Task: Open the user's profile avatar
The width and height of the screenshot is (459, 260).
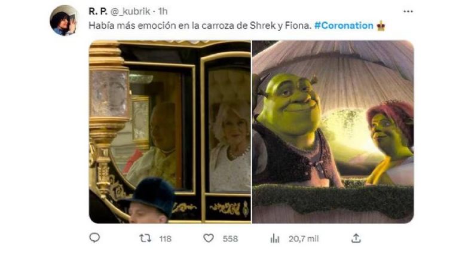Action: pyautogui.click(x=64, y=20)
